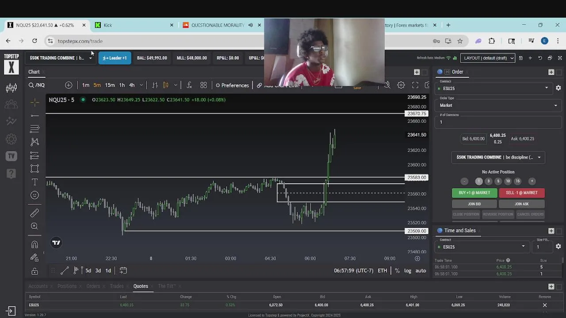Open LAYOUT default (draft) dropdown

488,58
